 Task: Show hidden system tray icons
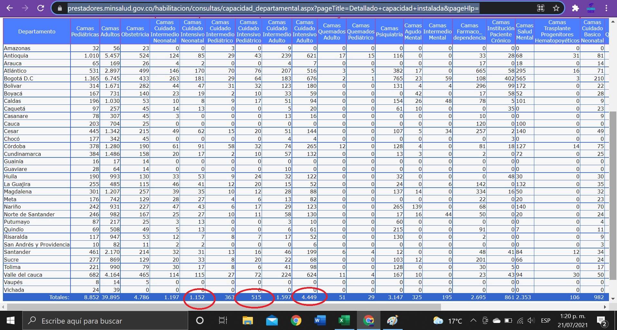pyautogui.click(x=473, y=320)
